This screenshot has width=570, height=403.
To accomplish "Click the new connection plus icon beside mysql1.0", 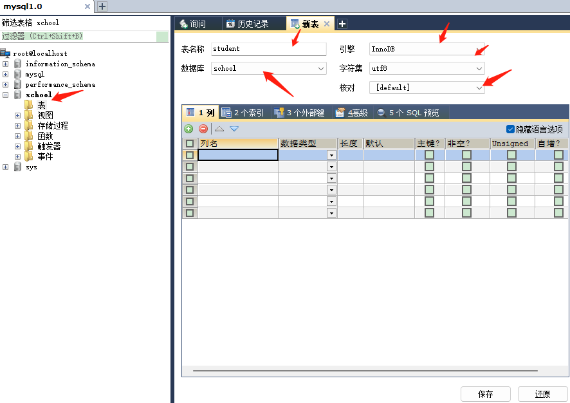I will tap(102, 6).
